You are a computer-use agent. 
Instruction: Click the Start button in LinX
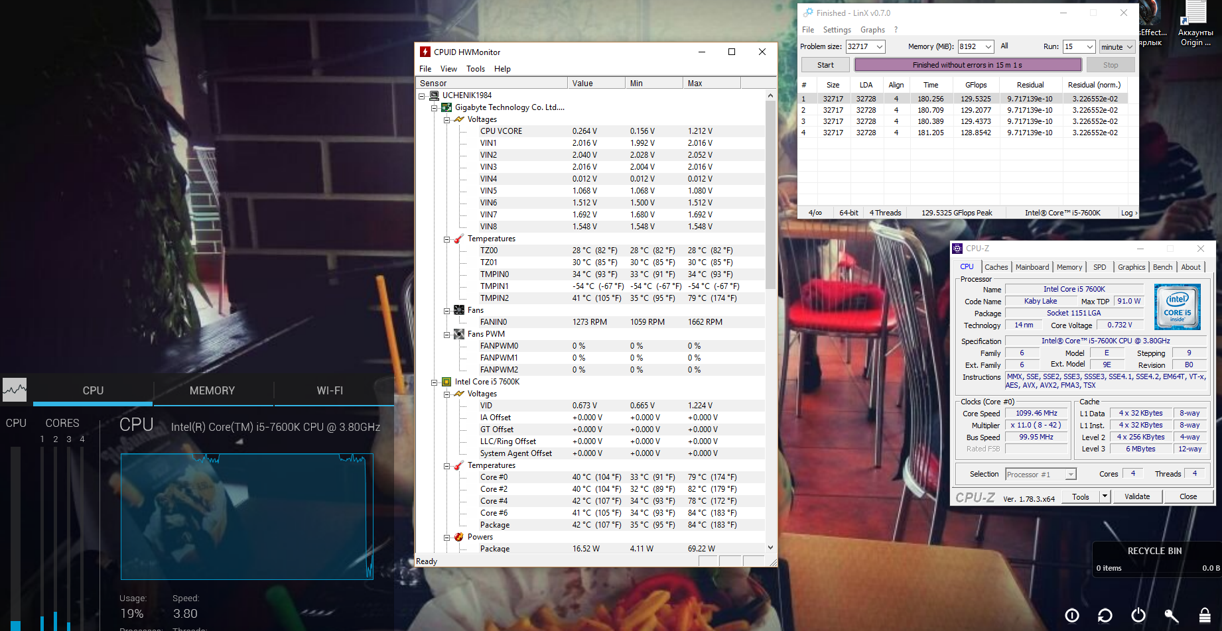825,65
